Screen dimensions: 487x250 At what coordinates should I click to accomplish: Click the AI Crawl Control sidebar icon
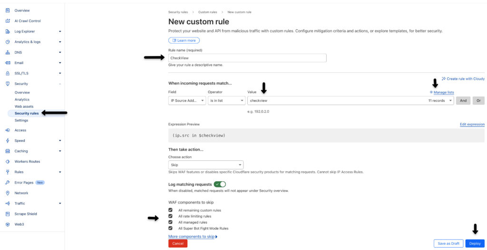pos(8,21)
